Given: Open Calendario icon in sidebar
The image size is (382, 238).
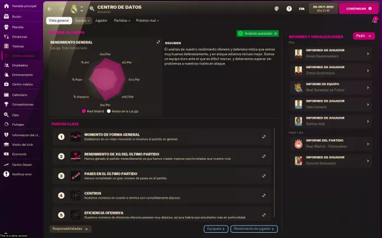Looking at the screenshot, I should point(6,95).
